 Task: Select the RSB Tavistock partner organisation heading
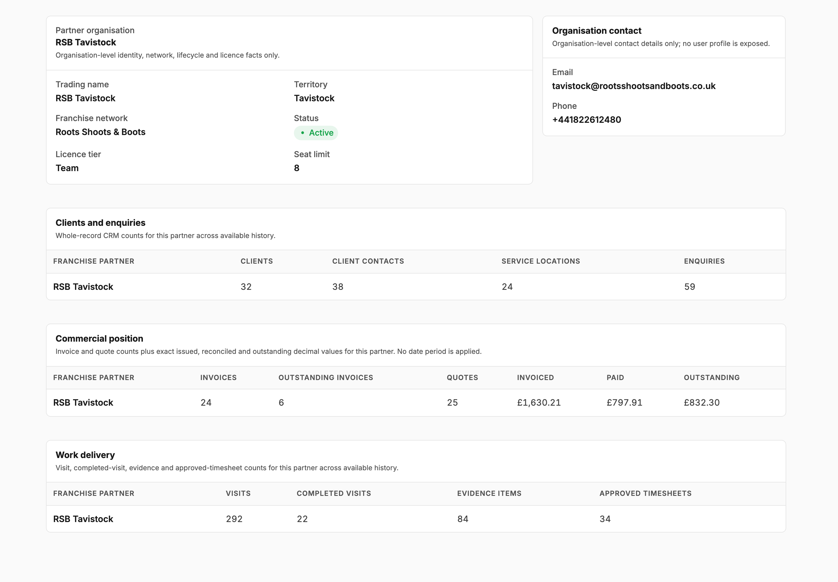tap(86, 42)
